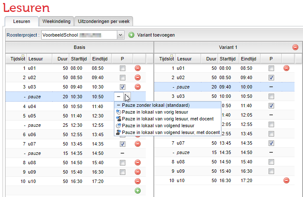The image size is (303, 197).
Task: Add a new row with bottom green plus
Action: pos(138,191)
